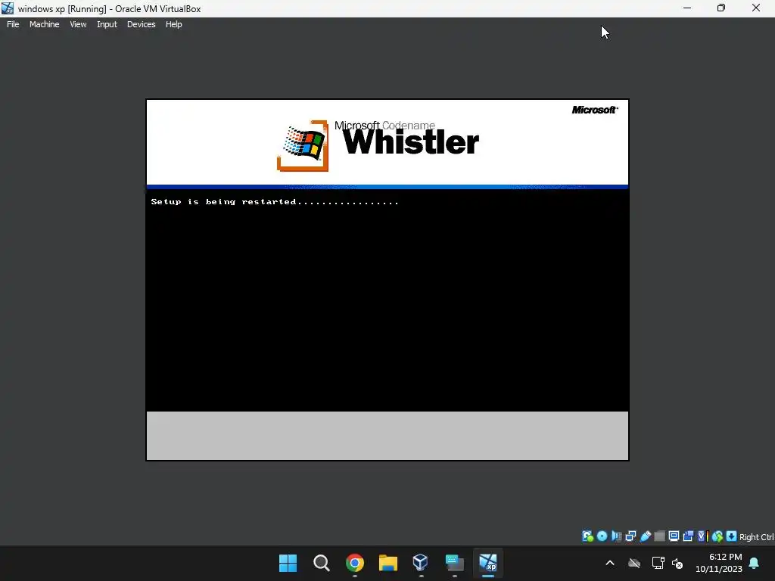Screen dimensions: 775x581
Task: Open the Devices menu
Action: (x=141, y=24)
